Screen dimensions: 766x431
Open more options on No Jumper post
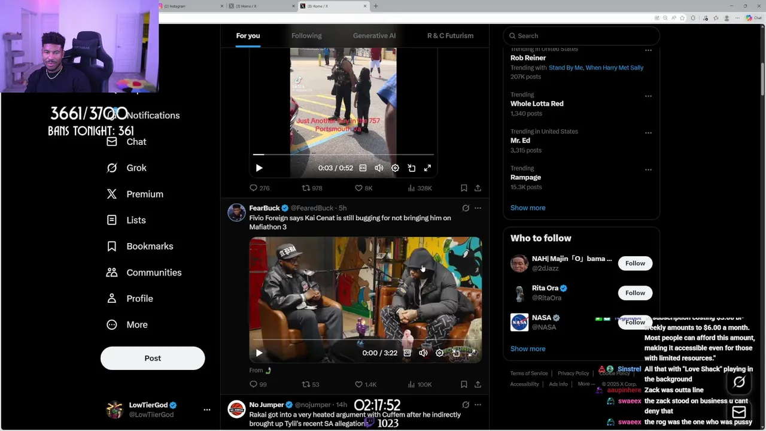(478, 405)
